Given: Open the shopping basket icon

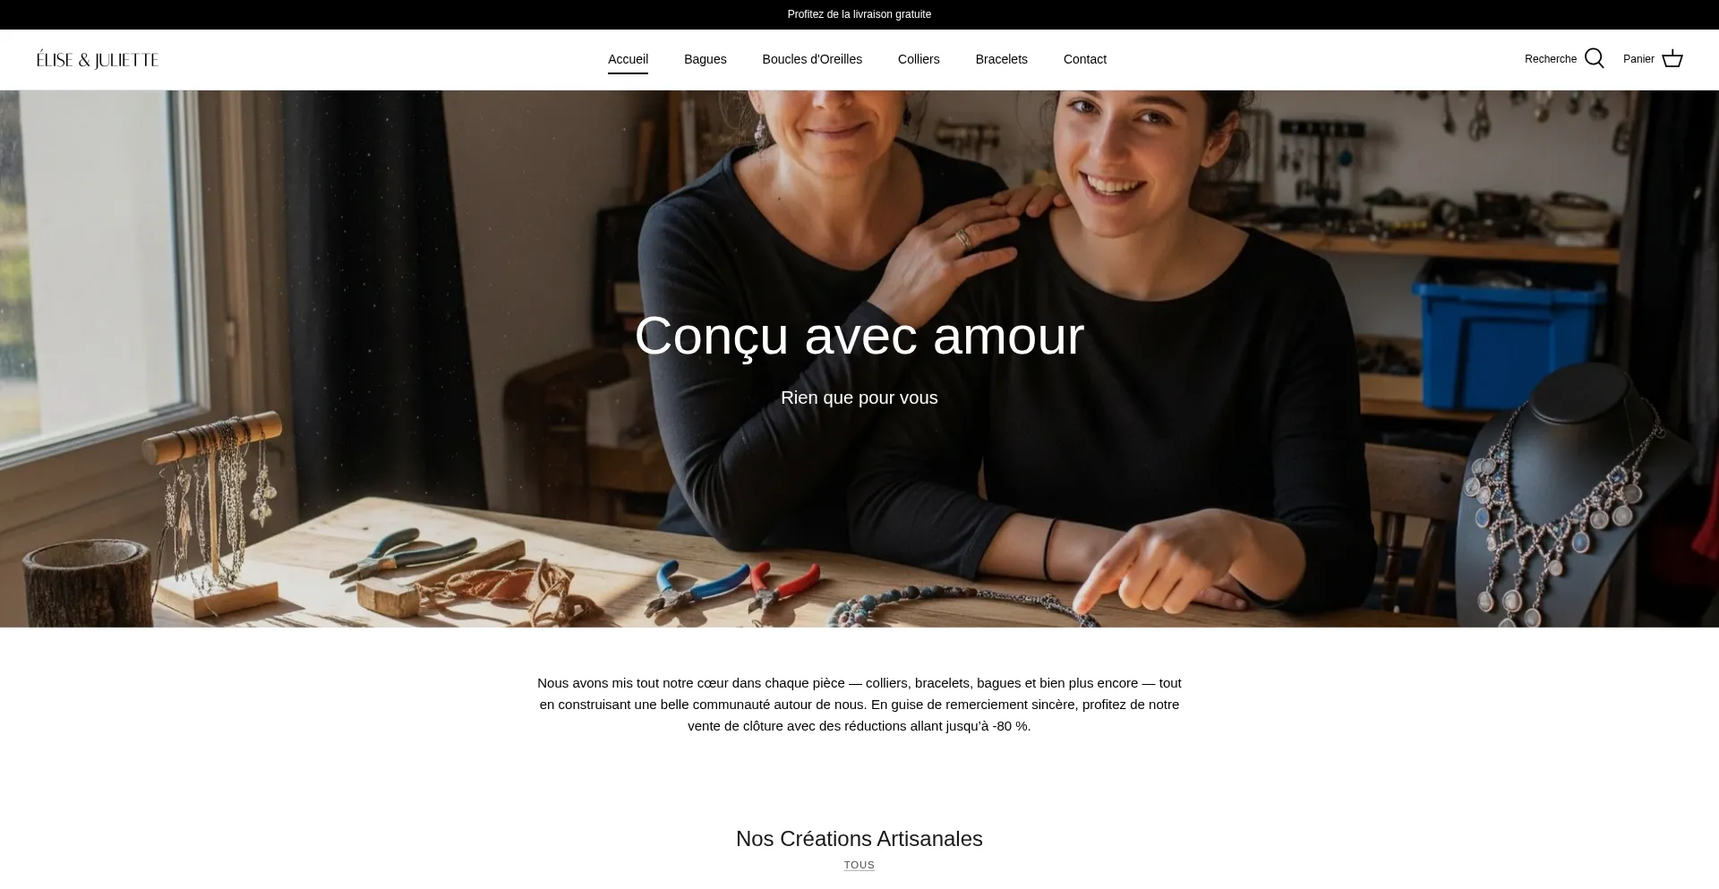Looking at the screenshot, I should [x=1672, y=59].
